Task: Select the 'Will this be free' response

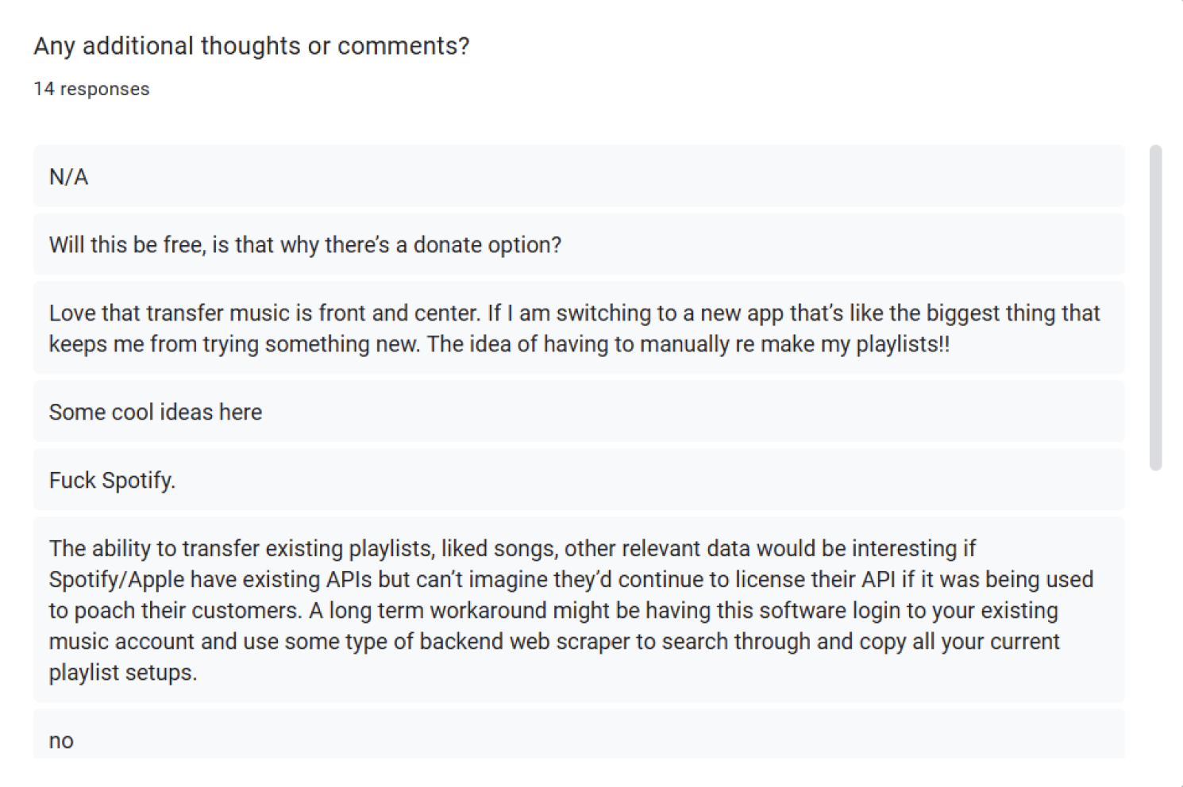Action: pos(578,244)
